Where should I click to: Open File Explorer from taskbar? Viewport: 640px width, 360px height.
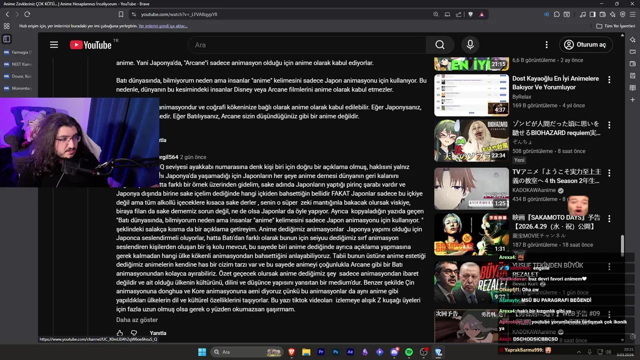click(306, 352)
